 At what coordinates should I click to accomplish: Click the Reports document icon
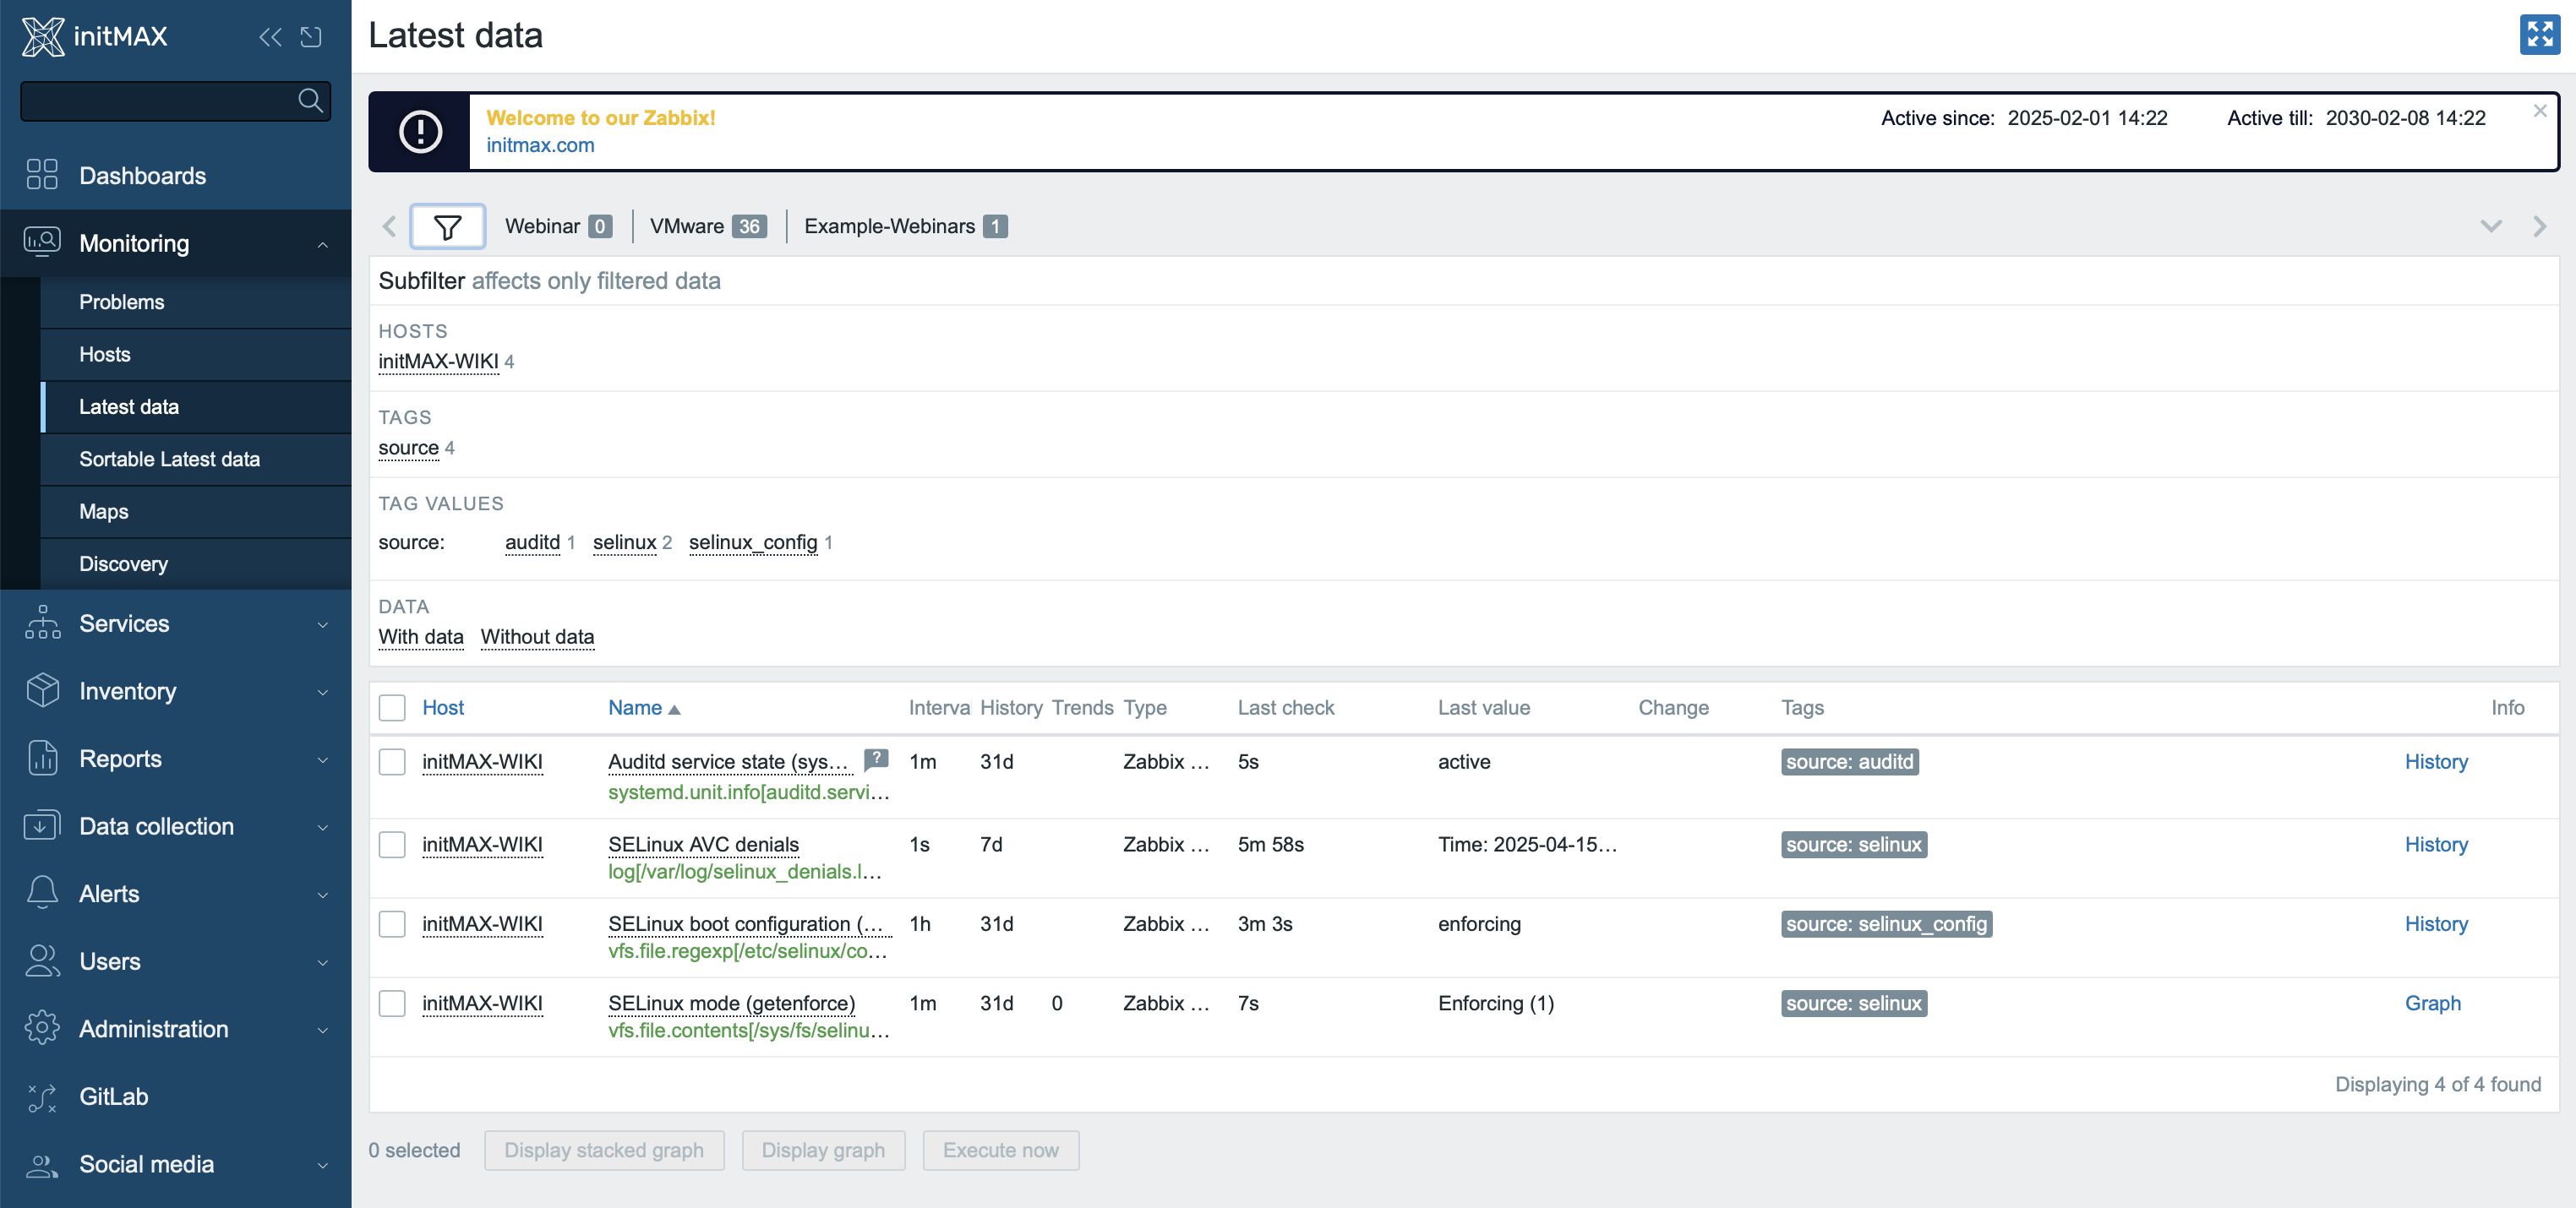click(42, 758)
